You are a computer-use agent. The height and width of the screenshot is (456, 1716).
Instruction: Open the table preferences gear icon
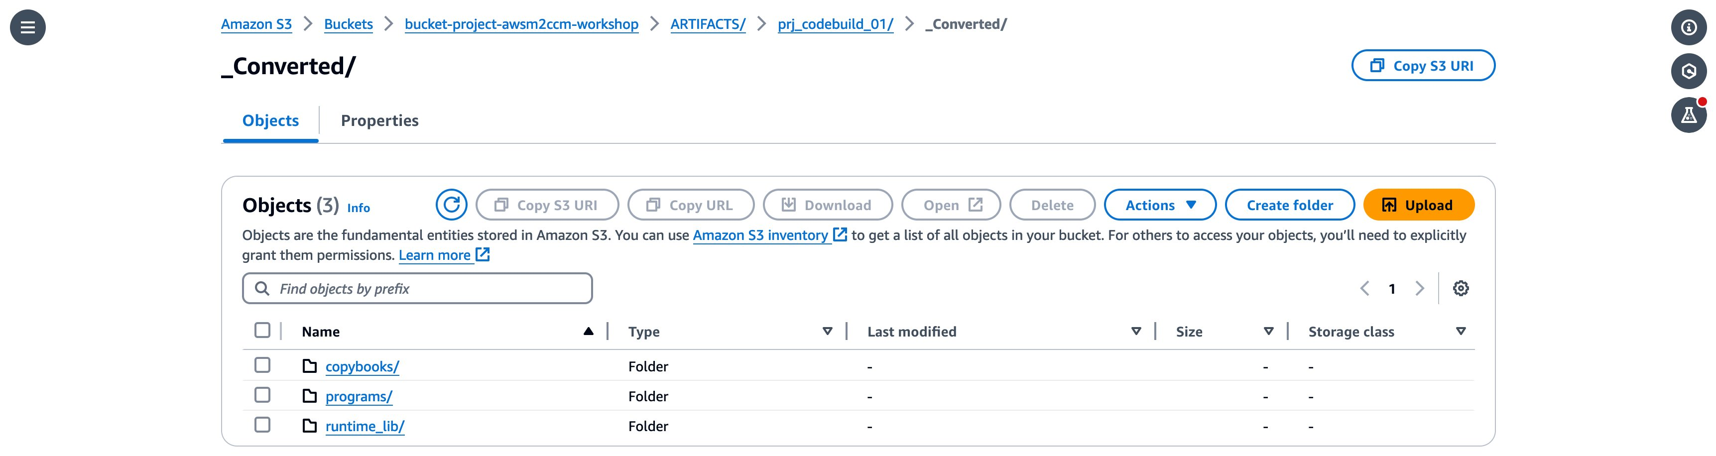coord(1462,288)
